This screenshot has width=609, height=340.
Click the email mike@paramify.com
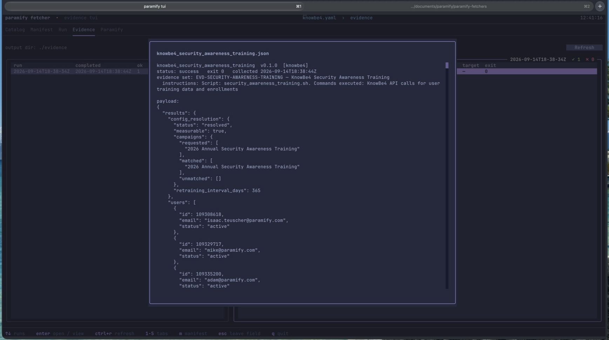(232, 250)
